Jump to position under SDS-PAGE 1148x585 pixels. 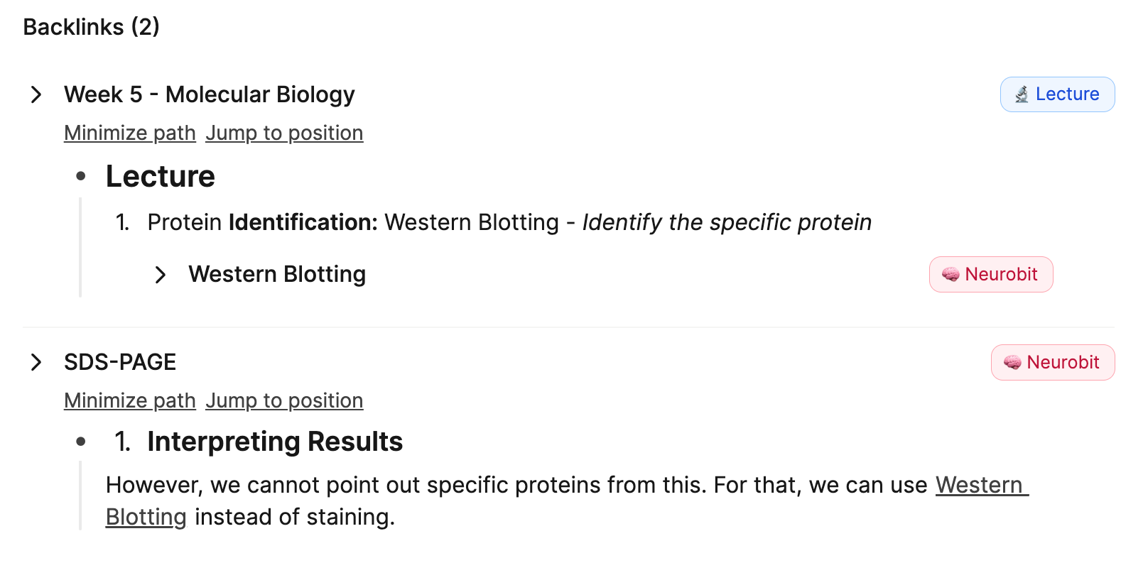pyautogui.click(x=284, y=401)
